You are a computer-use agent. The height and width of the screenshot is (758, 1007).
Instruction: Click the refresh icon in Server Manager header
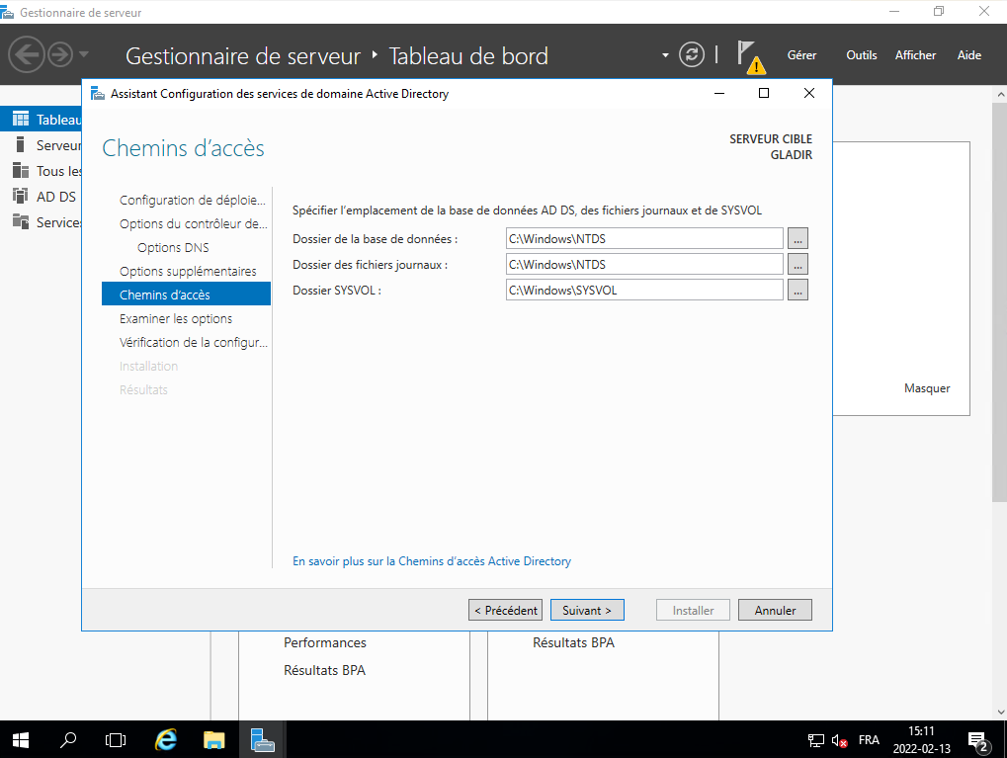[x=692, y=54]
